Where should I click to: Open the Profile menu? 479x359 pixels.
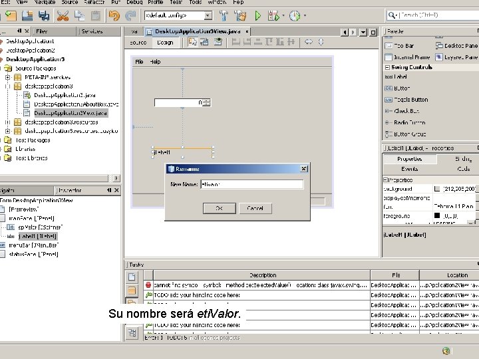coord(156,3)
